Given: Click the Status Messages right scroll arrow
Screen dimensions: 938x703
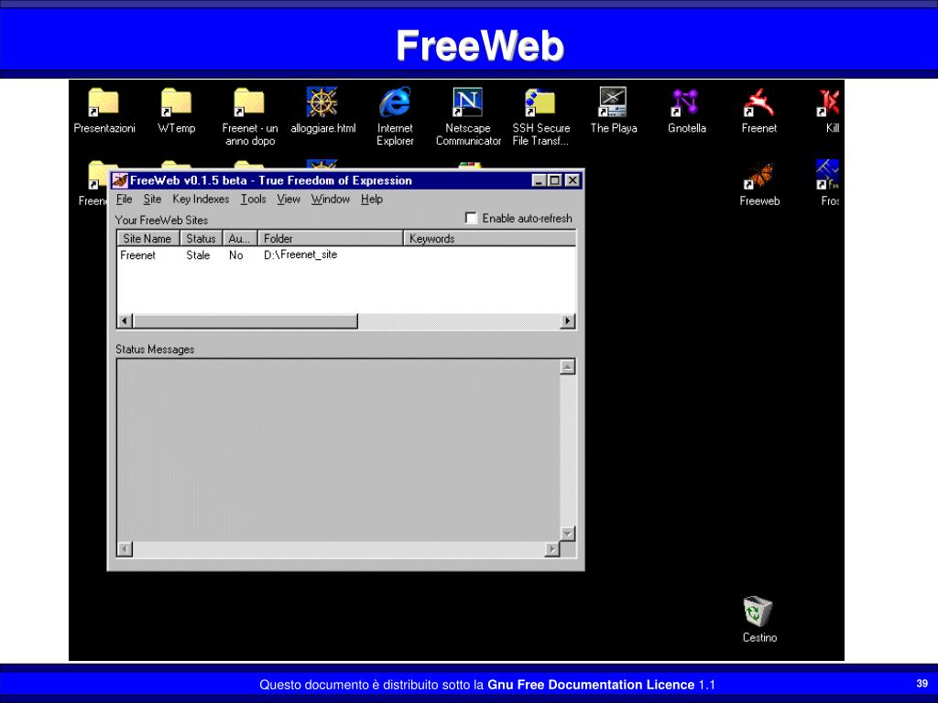Looking at the screenshot, I should pyautogui.click(x=552, y=549).
